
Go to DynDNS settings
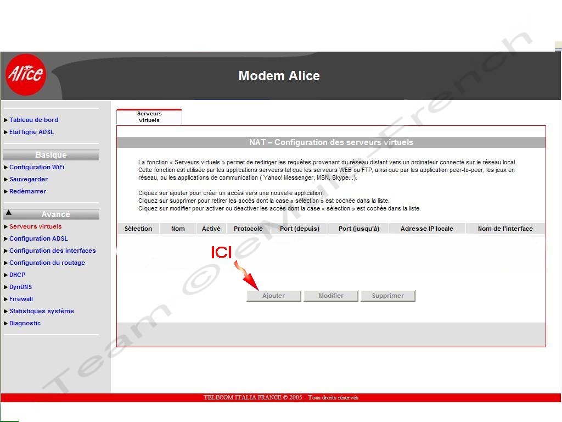[x=20, y=287]
